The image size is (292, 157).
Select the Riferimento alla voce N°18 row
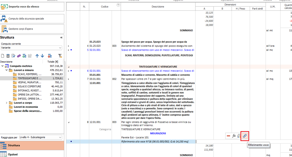(131, 142)
